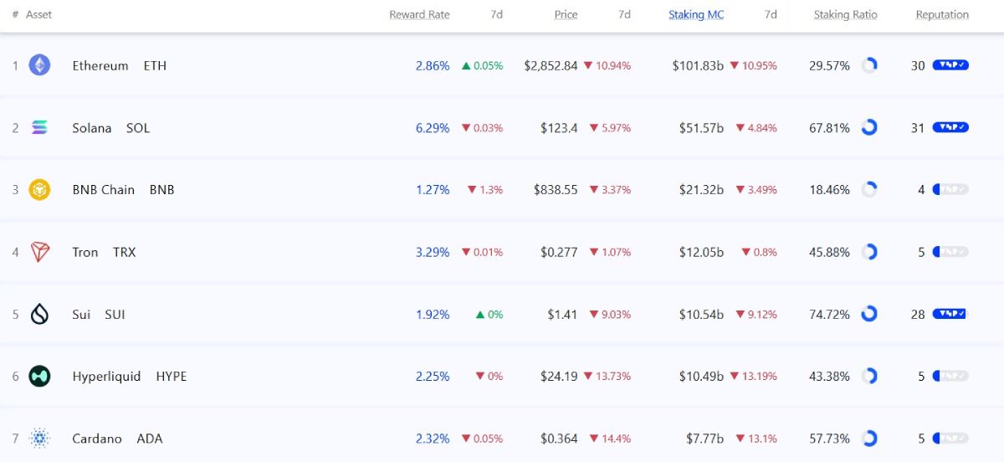Sort by Staking Ratio header

point(845,15)
